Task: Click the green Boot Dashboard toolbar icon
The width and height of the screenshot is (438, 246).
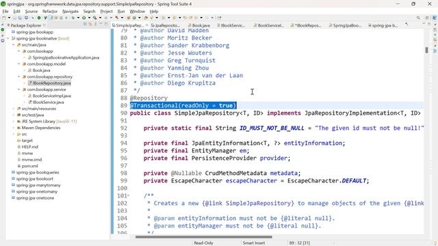Action: (x=39, y=18)
